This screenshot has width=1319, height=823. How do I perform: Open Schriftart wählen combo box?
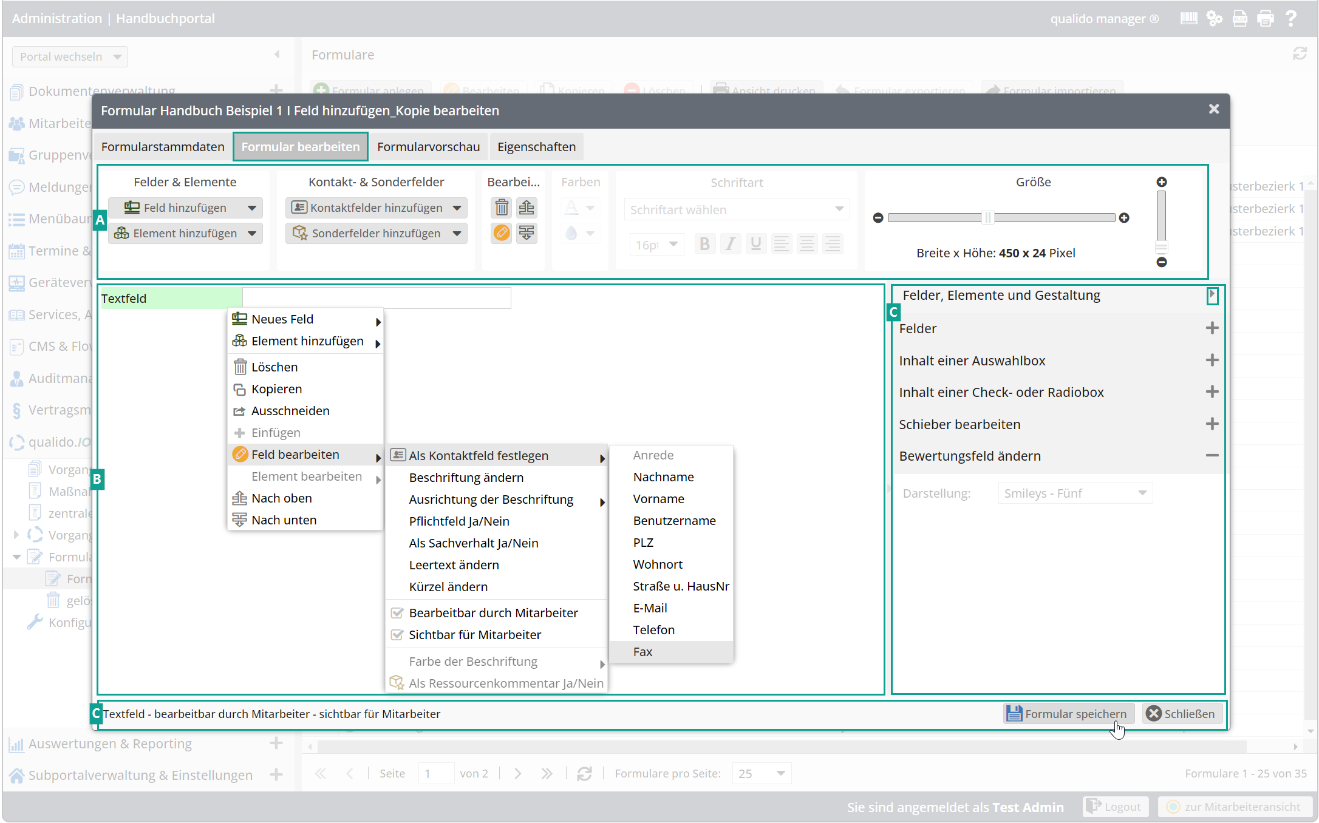(x=737, y=209)
